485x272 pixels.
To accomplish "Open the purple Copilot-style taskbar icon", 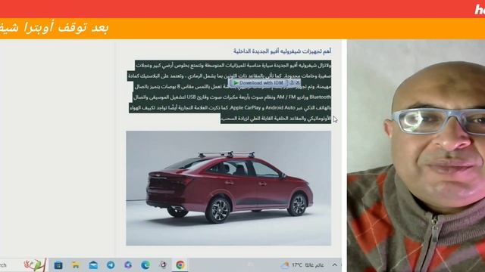I will coord(128,265).
